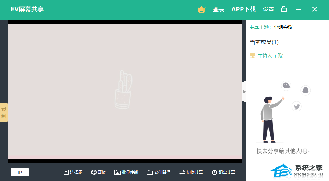Screen dimensions: 329x181
Task: Close the EV屏幕共享 window
Action: coord(315,10)
